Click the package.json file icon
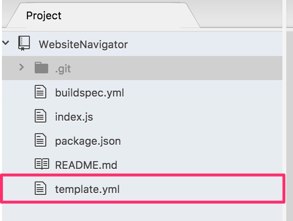Image resolution: width=293 pixels, height=221 pixels. tap(41, 141)
